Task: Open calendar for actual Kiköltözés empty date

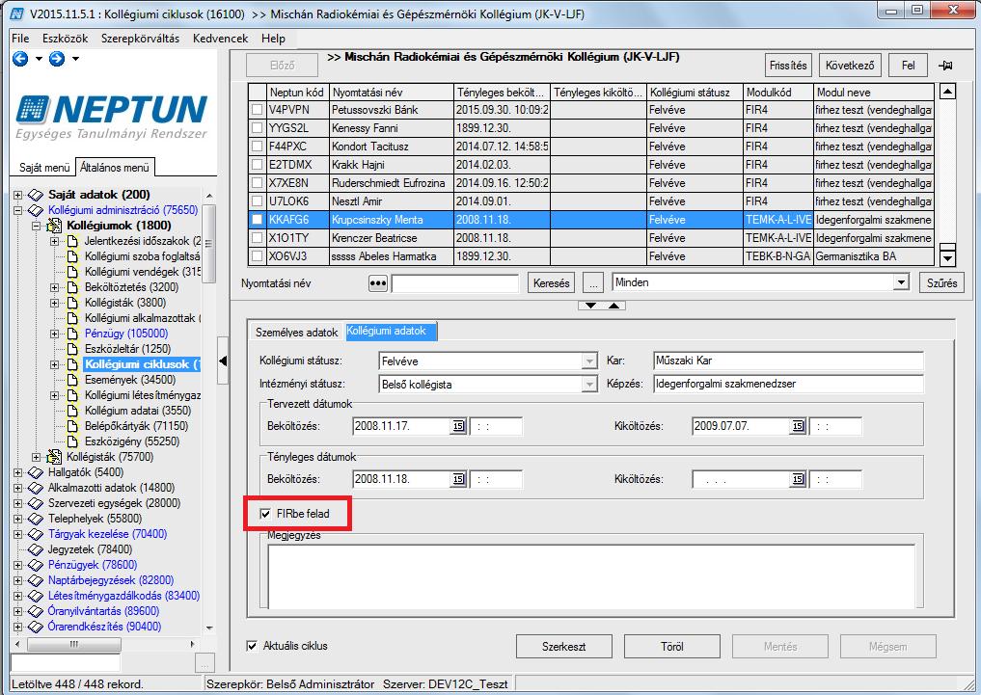Action: [798, 479]
